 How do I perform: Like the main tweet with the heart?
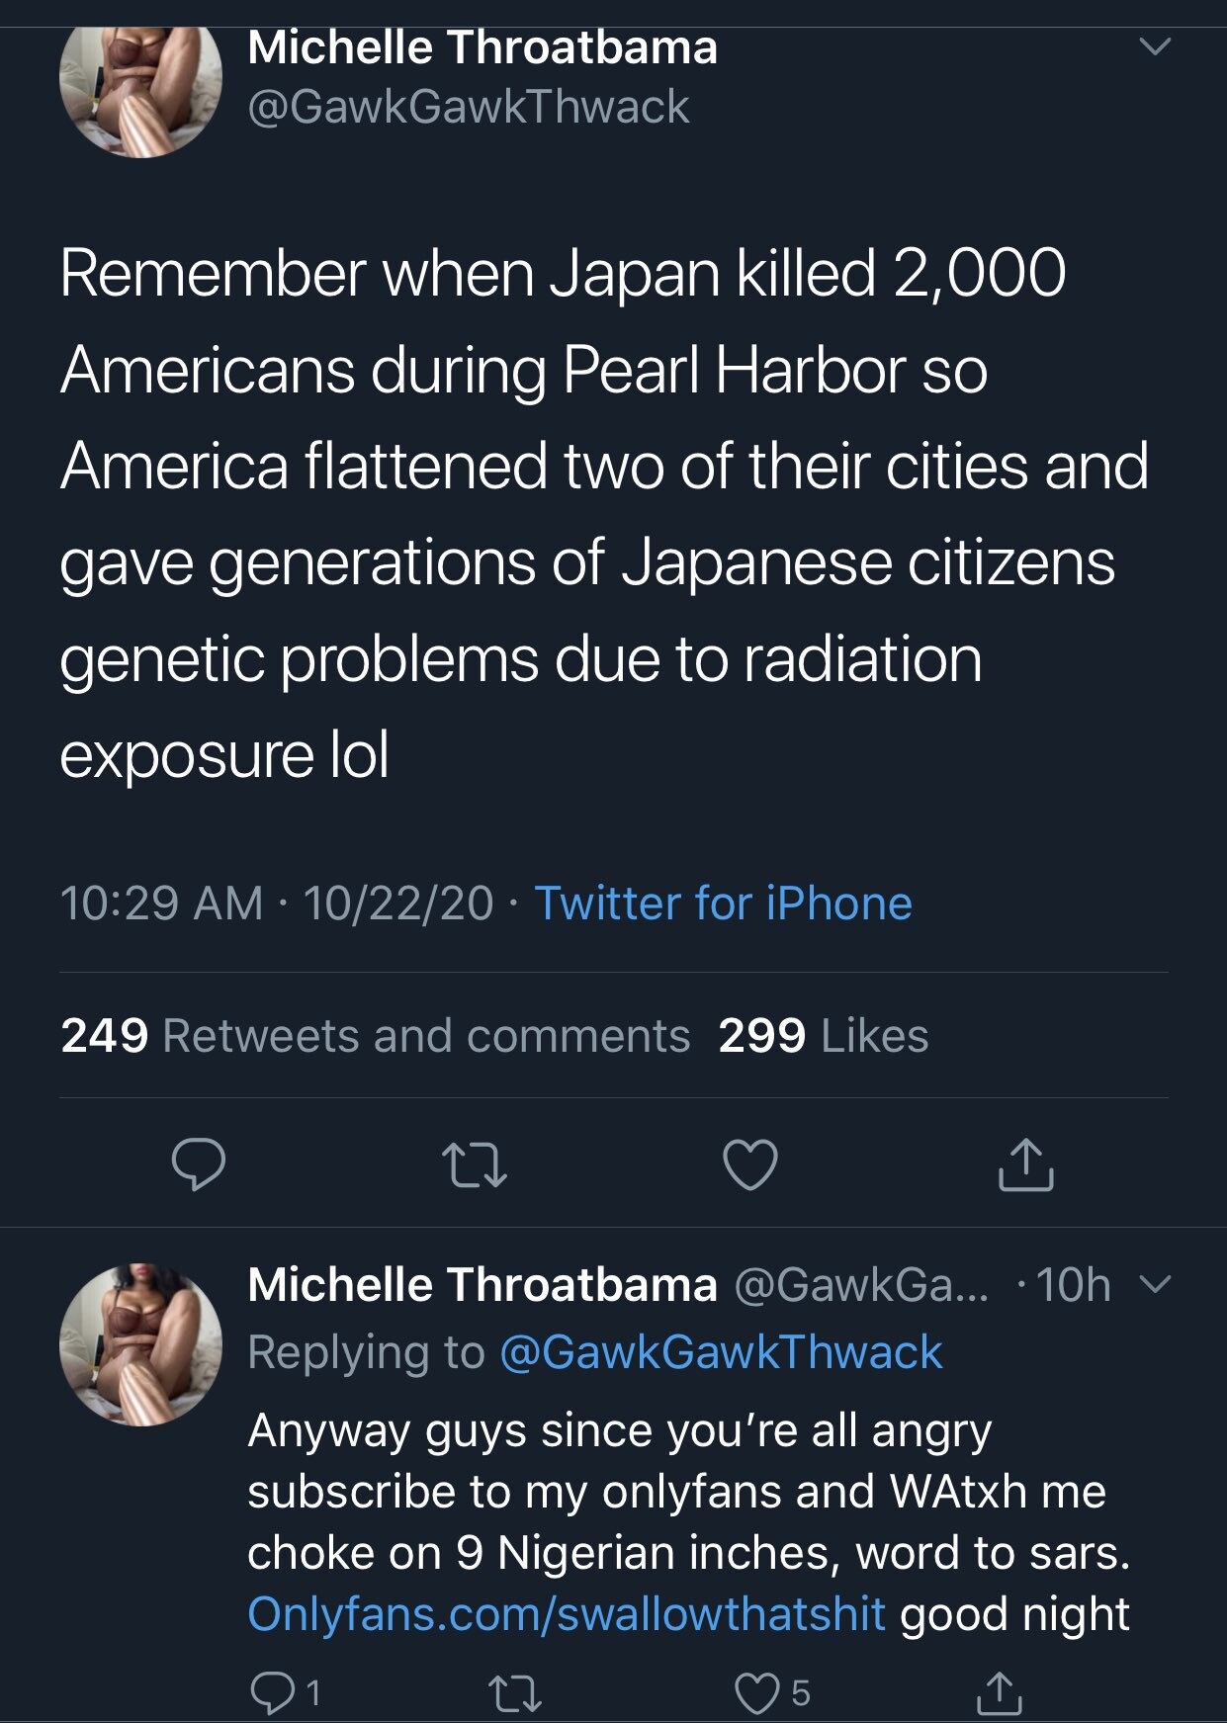tap(750, 1164)
